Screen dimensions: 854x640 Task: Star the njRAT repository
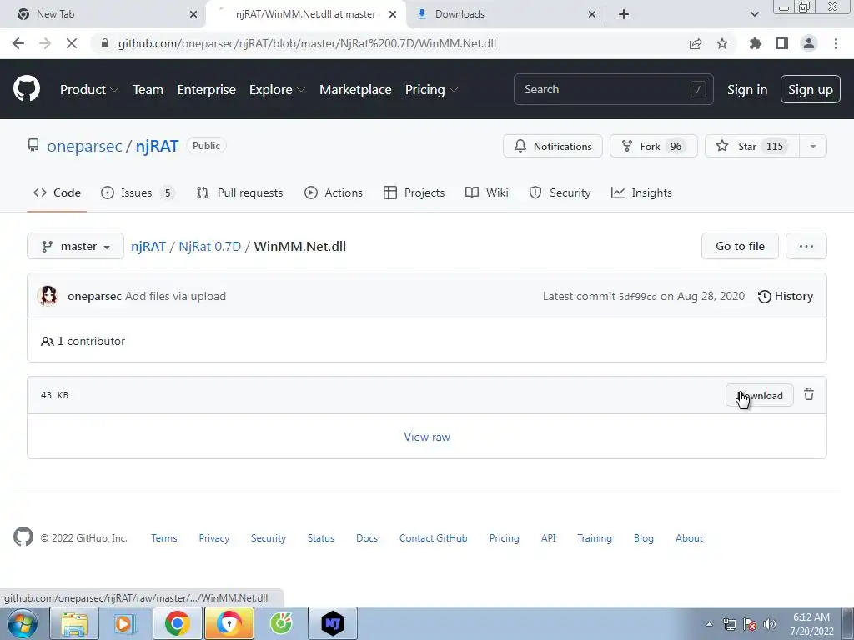(x=752, y=146)
